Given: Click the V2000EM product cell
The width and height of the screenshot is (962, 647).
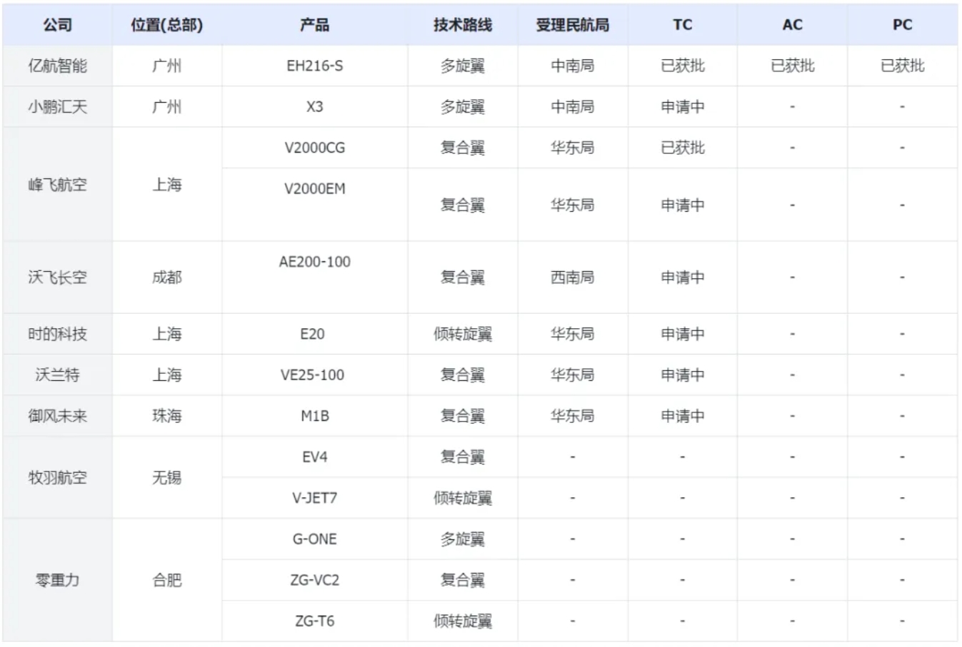Looking at the screenshot, I should pos(315,205).
